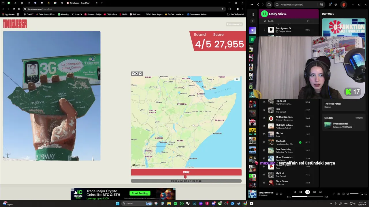Open the browser extensions menu
The height and width of the screenshot is (207, 369).
tap(230, 9)
